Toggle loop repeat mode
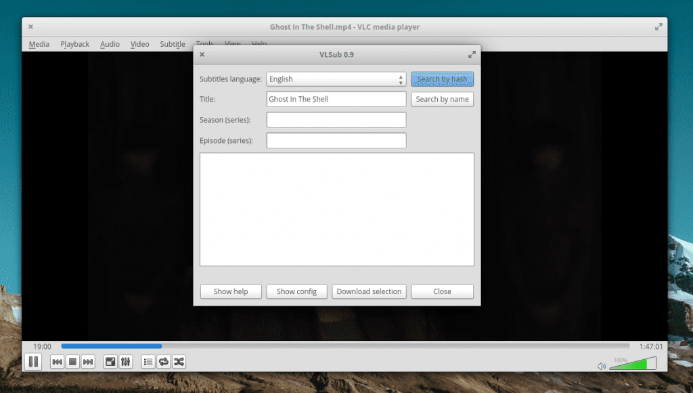The image size is (693, 393). click(164, 362)
